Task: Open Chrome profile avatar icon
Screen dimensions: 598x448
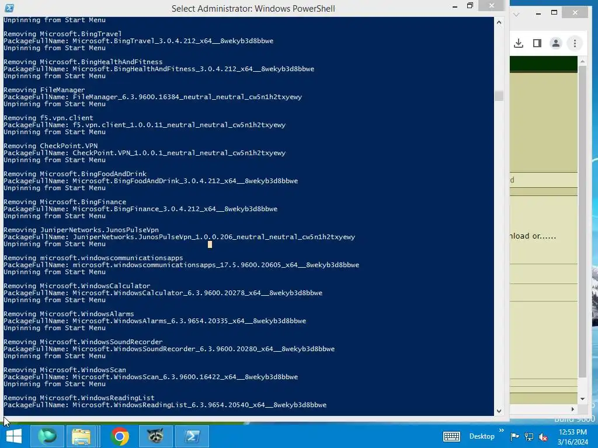Action: 556,43
